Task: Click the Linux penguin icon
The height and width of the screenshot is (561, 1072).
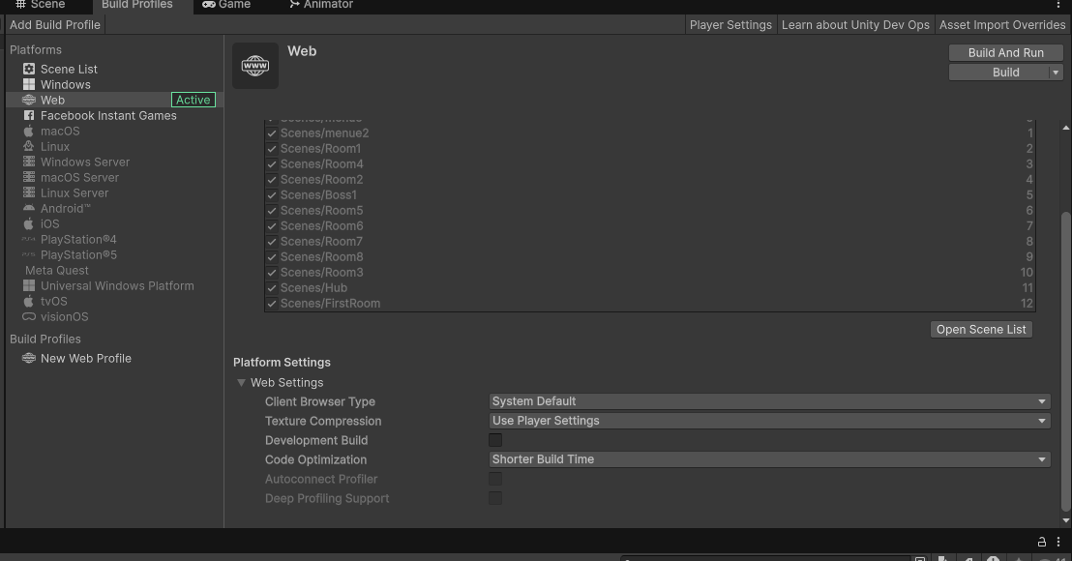Action: [29, 146]
